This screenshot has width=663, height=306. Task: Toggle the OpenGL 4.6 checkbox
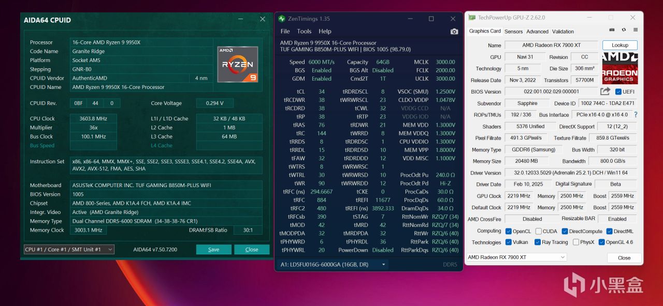601,242
